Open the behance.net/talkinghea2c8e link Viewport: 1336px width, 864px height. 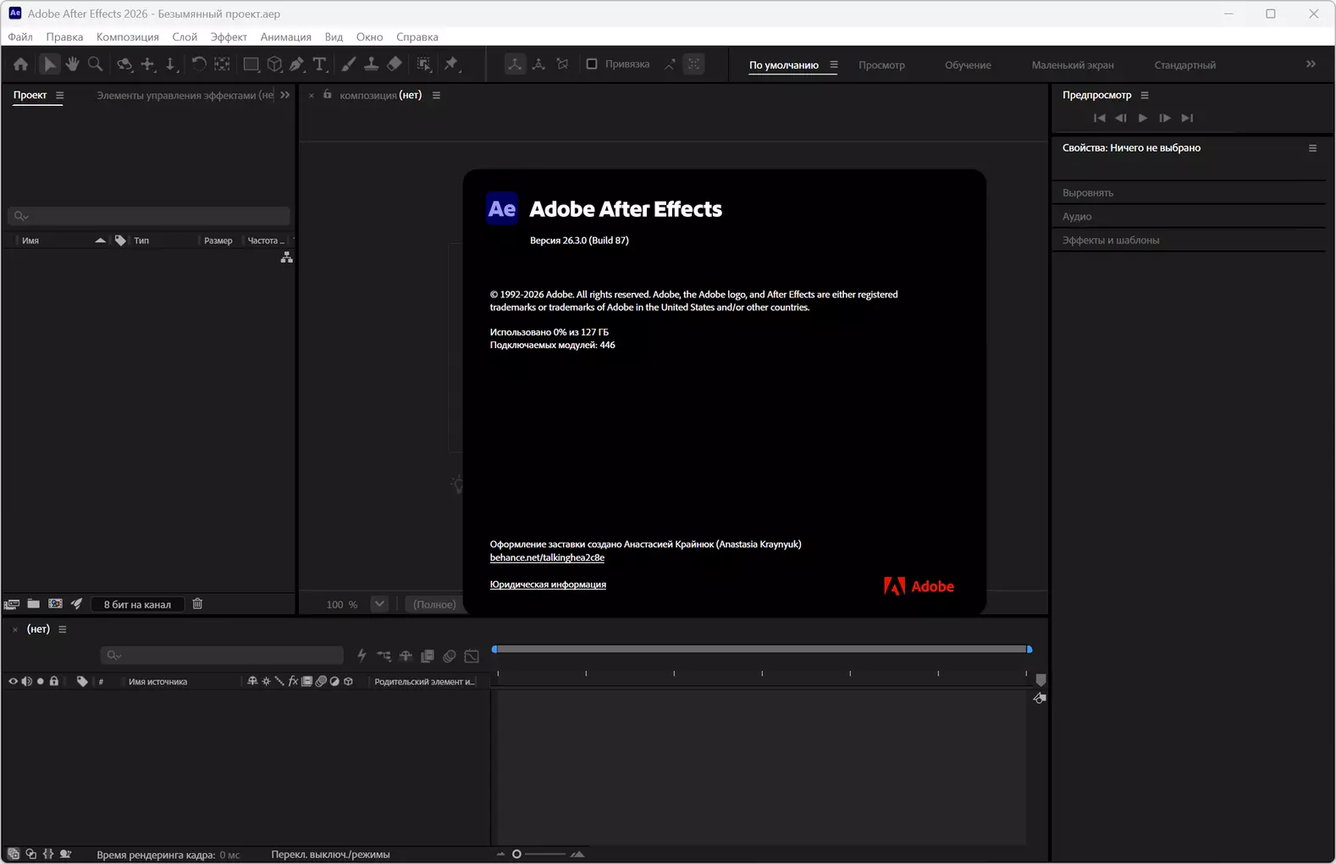pyautogui.click(x=547, y=557)
